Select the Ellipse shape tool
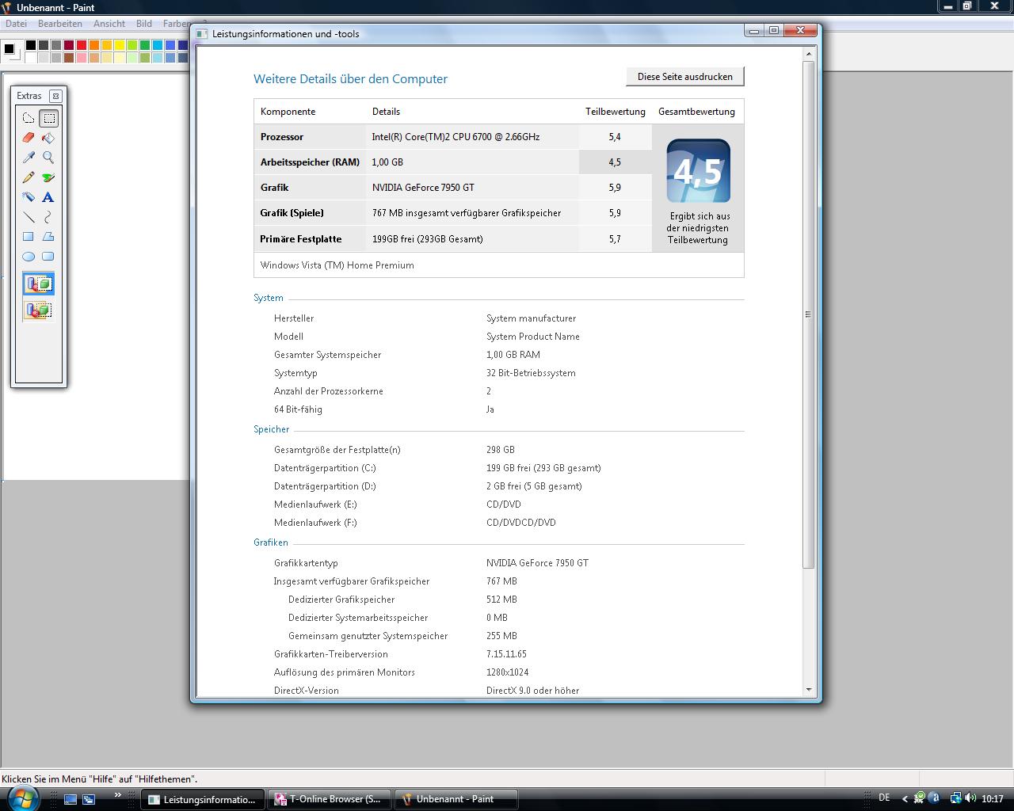 [x=29, y=257]
